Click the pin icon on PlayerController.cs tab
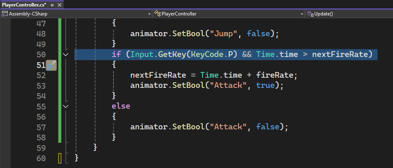 point(52,4)
